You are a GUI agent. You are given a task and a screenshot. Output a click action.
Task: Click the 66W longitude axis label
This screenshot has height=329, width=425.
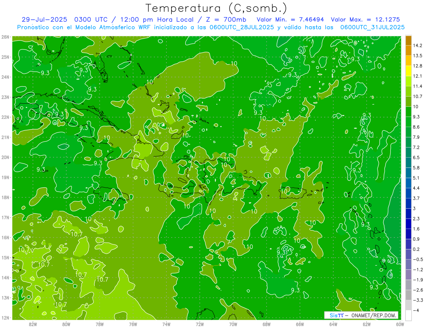(300, 324)
